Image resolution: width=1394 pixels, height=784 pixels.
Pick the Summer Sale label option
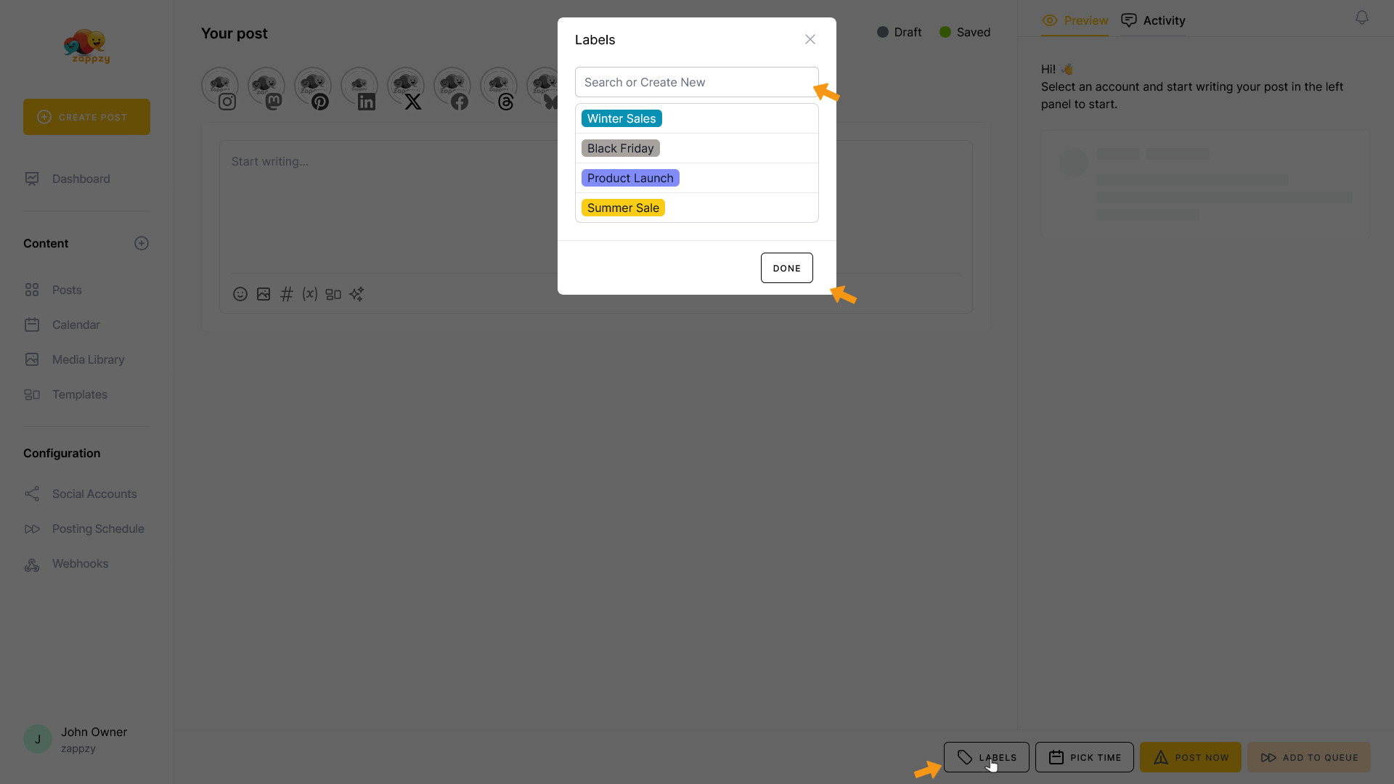(x=623, y=208)
